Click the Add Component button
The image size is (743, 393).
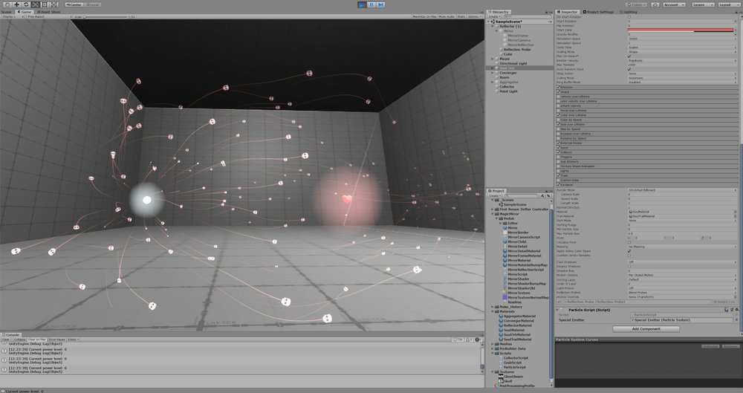tap(646, 328)
